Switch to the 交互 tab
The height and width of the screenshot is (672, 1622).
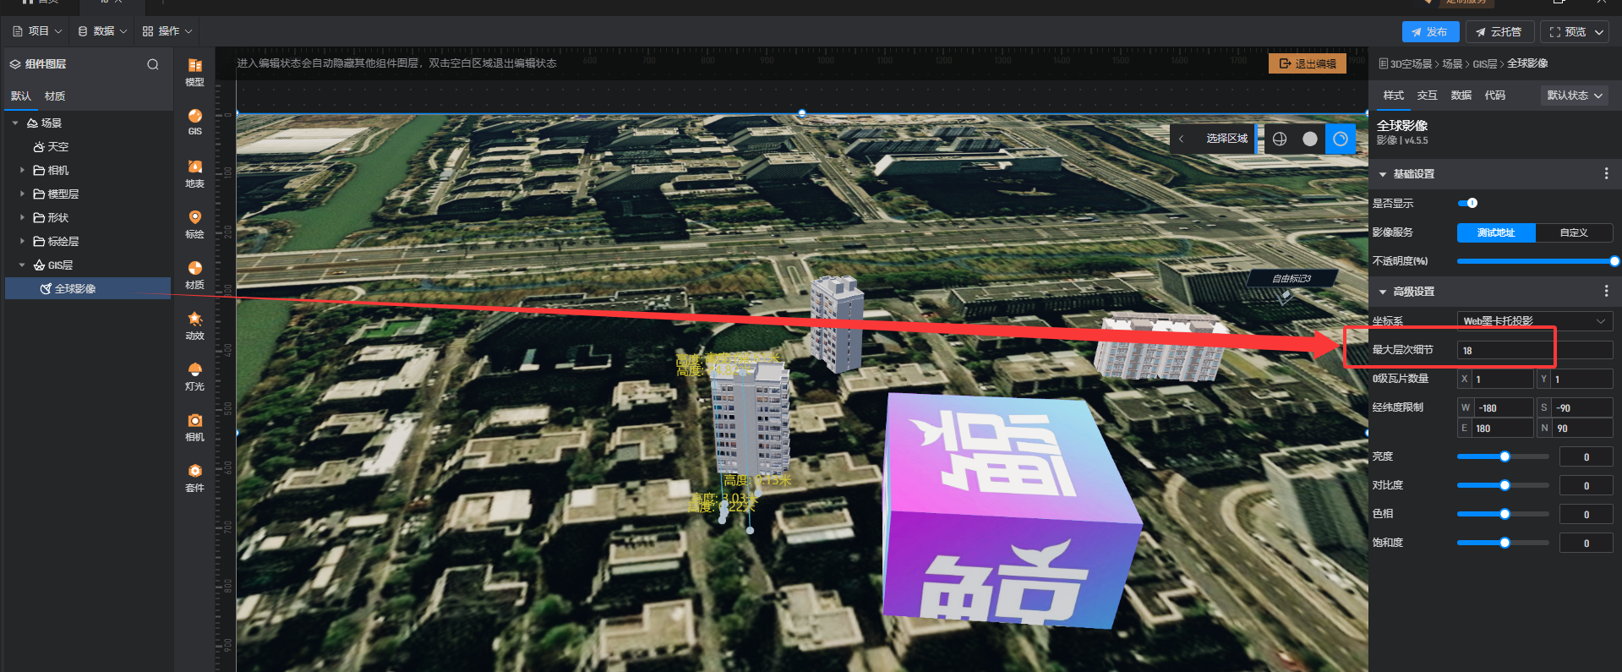tap(1428, 96)
